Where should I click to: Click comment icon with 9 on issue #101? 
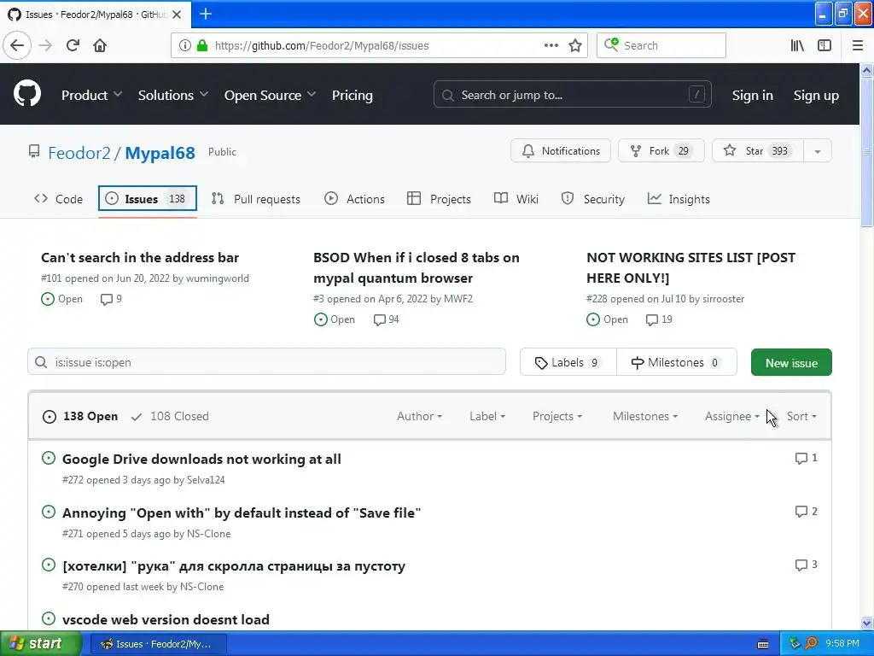[107, 299]
